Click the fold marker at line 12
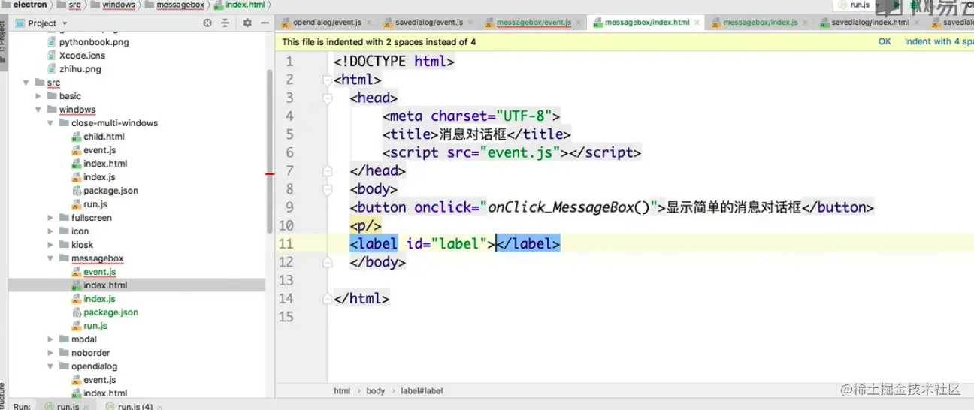The height and width of the screenshot is (410, 974). (x=327, y=262)
